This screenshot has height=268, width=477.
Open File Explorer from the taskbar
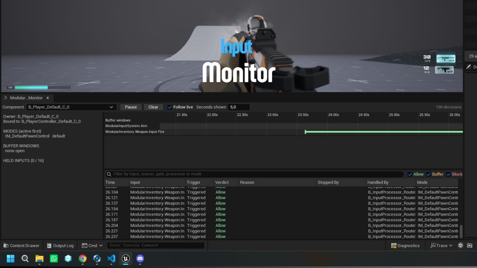[40, 259]
